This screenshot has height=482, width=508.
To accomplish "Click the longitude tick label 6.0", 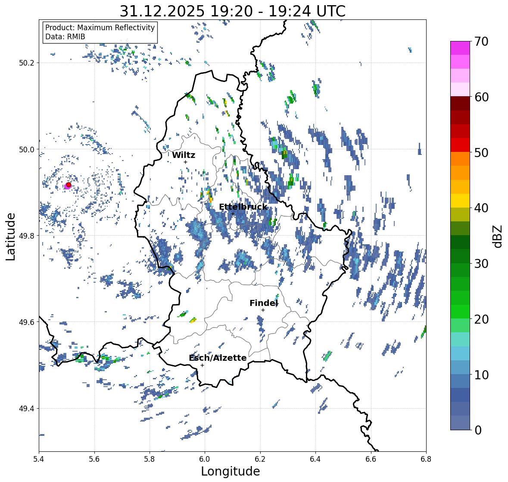I will pyautogui.click(x=205, y=459).
